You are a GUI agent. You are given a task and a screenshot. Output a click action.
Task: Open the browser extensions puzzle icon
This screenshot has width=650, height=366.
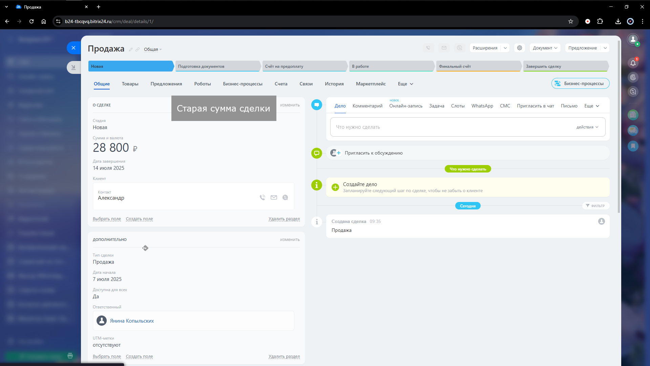pyautogui.click(x=600, y=21)
